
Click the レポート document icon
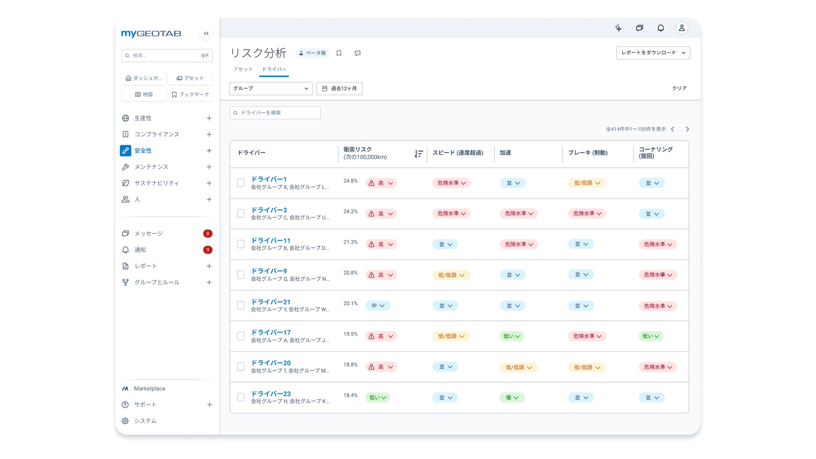click(125, 266)
